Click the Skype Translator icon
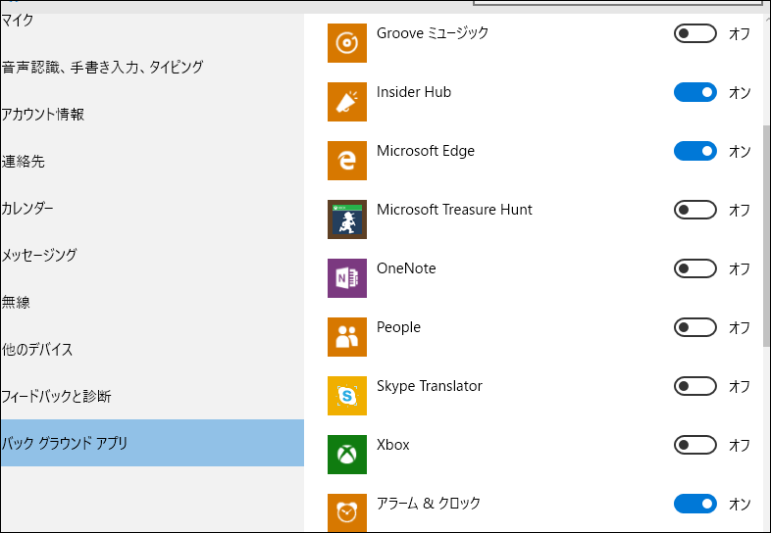771x533 pixels. [347, 396]
